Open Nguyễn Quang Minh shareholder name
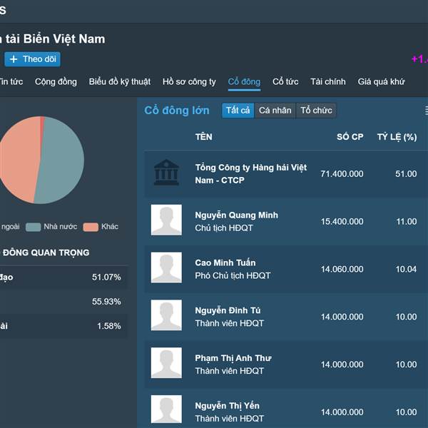 tap(236, 215)
